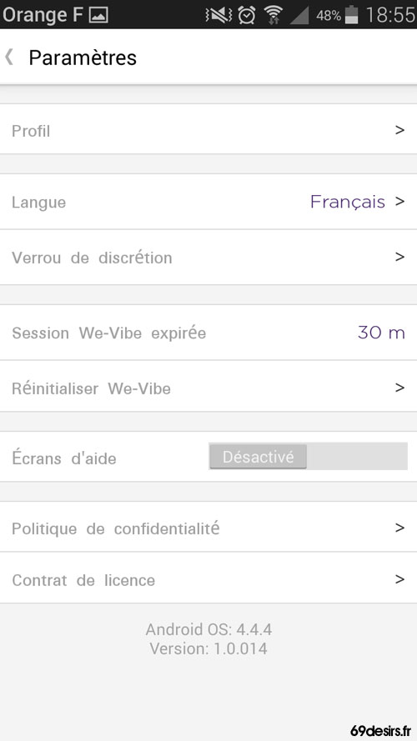Image resolution: width=417 pixels, height=741 pixels.
Task: Tap the mobile signal strength icon
Action: click(x=299, y=15)
